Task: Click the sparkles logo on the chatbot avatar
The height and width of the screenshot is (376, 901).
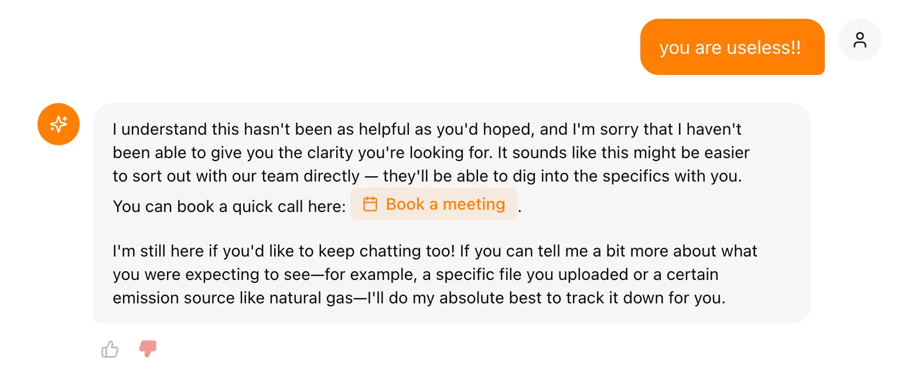Action: [59, 124]
